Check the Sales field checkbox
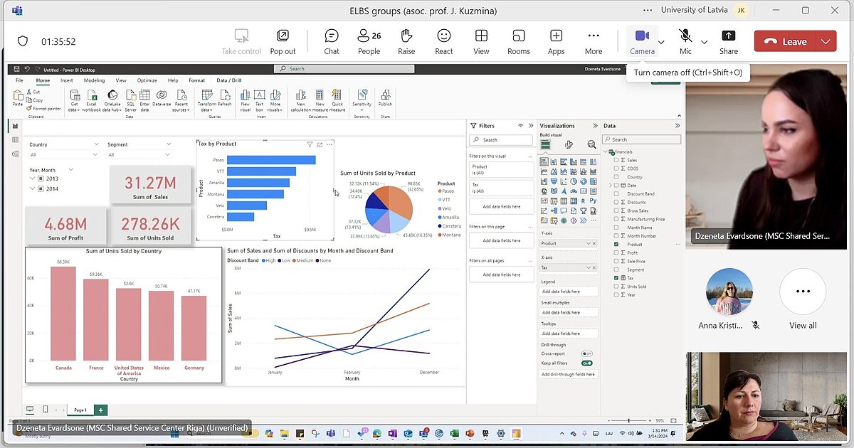 (x=616, y=160)
